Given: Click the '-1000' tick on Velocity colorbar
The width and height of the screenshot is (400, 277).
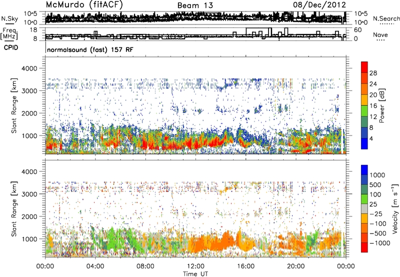Looking at the screenshot, I should coord(380,243).
